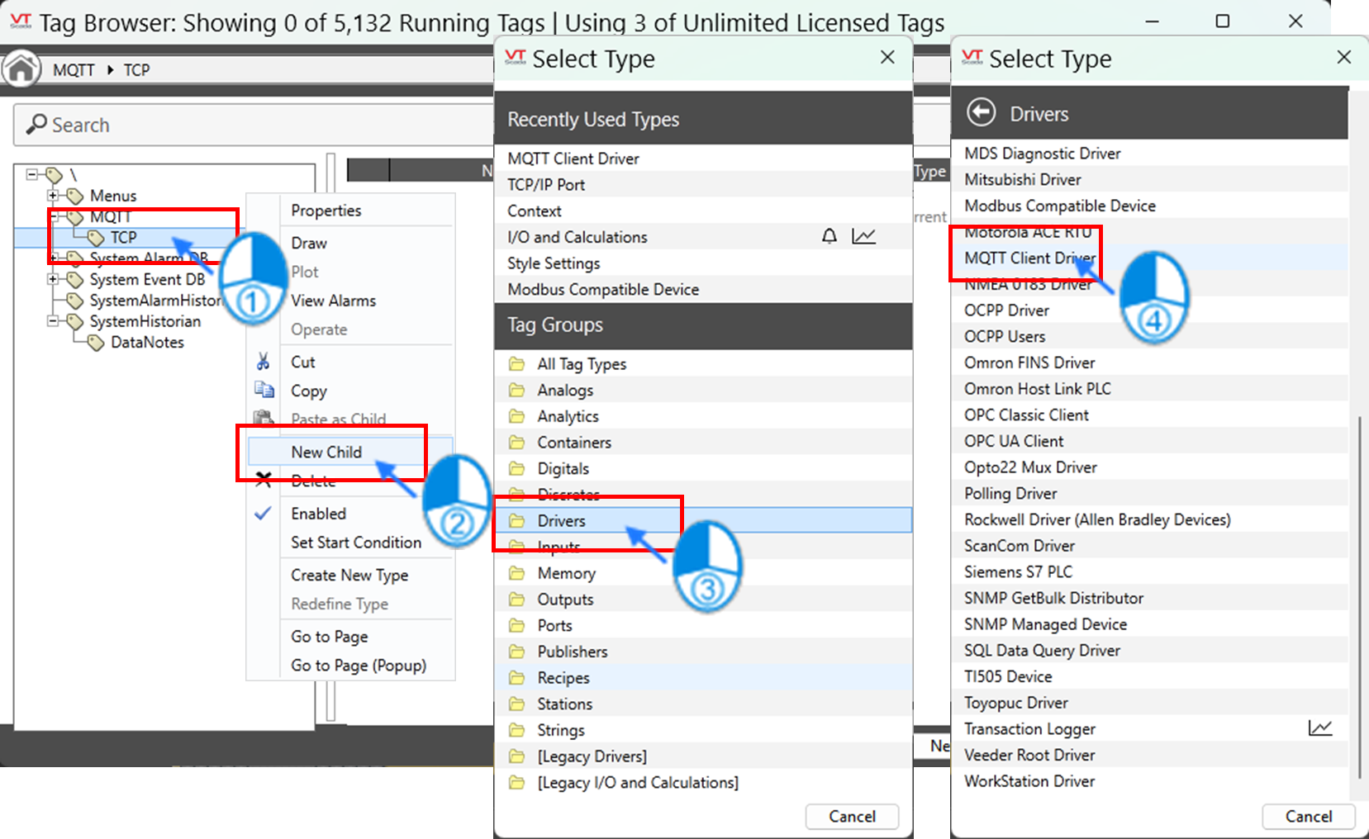Click the folder icon for Analytics
Viewport: 1369px width, 839px height.
(517, 416)
